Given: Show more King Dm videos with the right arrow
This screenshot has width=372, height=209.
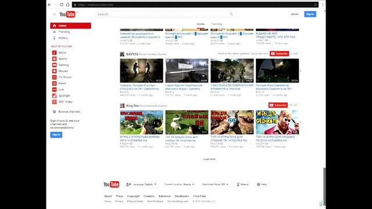Looking at the screenshot, I should tap(301, 122).
